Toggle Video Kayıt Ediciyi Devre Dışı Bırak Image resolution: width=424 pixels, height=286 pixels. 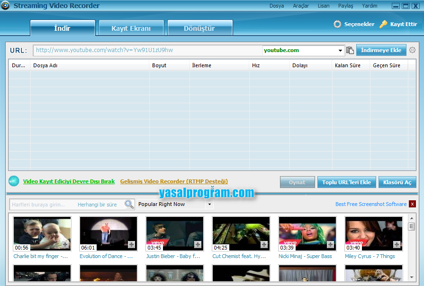pyautogui.click(x=69, y=181)
